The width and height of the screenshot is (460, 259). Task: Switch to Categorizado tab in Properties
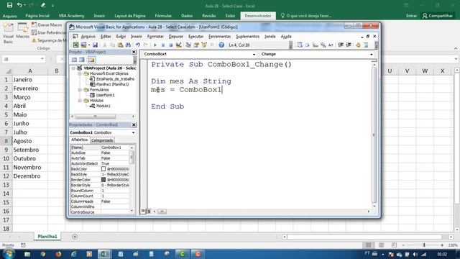102,140
